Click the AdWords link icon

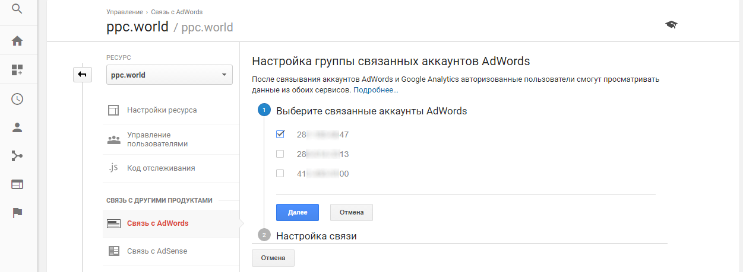click(113, 223)
